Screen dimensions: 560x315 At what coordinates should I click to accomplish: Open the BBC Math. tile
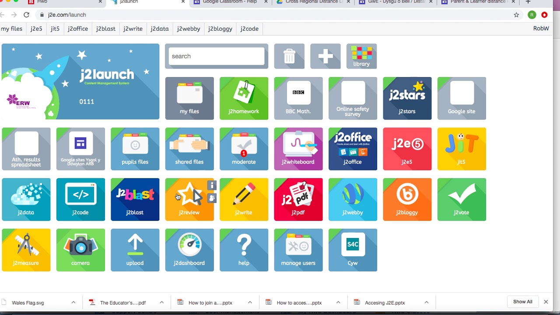tap(298, 98)
